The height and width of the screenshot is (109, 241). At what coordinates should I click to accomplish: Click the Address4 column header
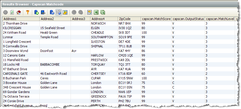click(x=104, y=19)
